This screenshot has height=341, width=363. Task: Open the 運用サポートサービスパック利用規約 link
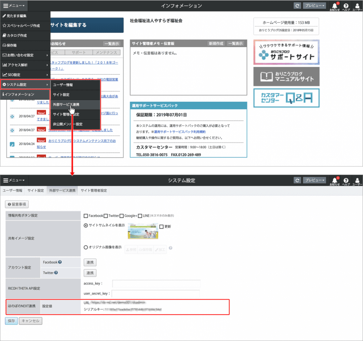[x=180, y=132]
